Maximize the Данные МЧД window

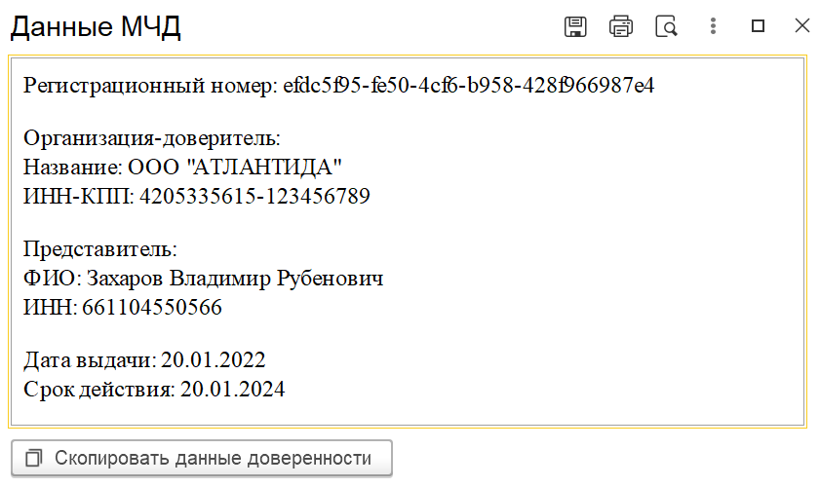click(x=758, y=25)
